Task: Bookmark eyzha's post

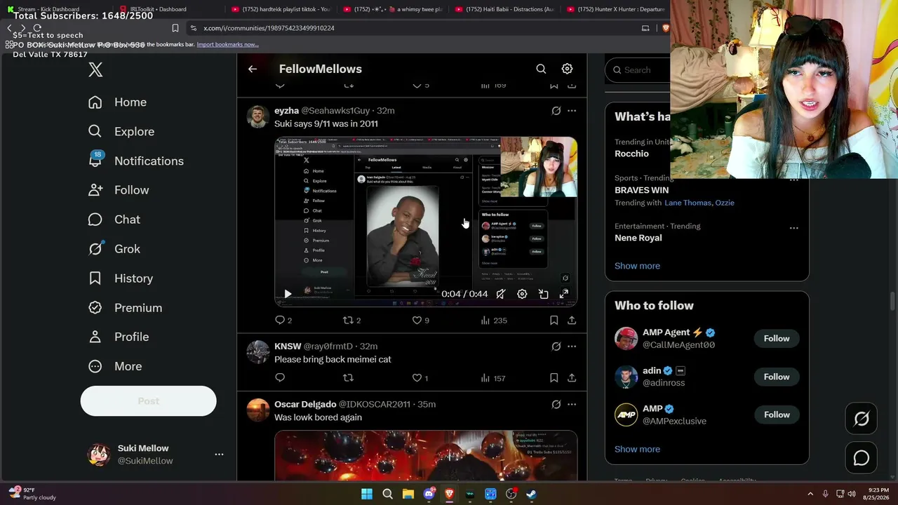Action: click(x=554, y=321)
